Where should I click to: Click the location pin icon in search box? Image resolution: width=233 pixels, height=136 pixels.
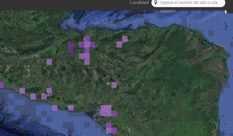click(156, 3)
